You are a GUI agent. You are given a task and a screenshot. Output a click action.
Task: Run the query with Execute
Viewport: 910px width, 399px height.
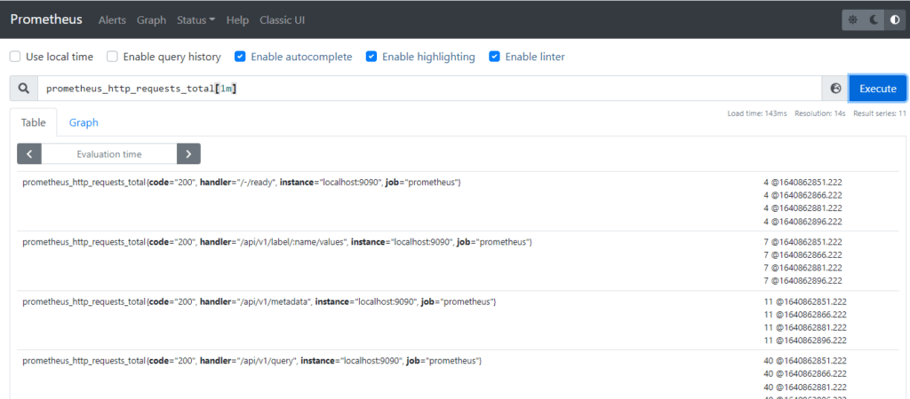pyautogui.click(x=877, y=89)
